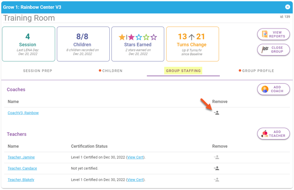Open Teacher, Jamine profile link

(x=21, y=157)
